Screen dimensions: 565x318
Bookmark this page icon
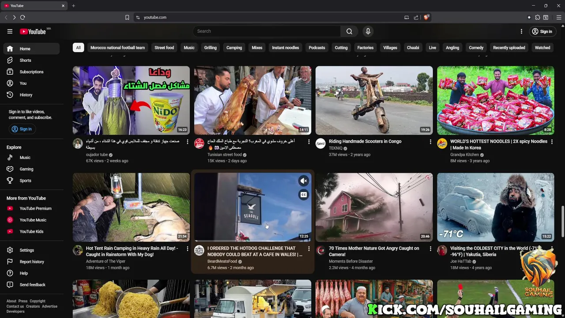(x=127, y=17)
